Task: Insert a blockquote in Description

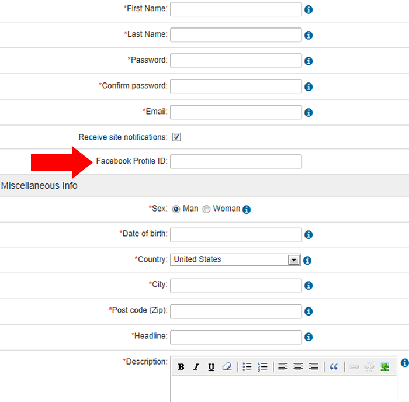Action: (334, 367)
